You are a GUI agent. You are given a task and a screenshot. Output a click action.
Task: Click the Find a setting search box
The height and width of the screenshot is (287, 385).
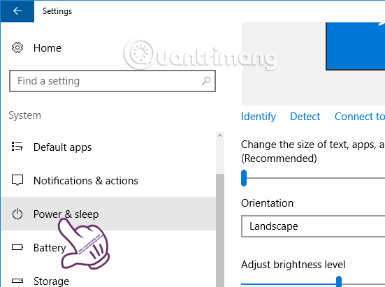(x=112, y=81)
